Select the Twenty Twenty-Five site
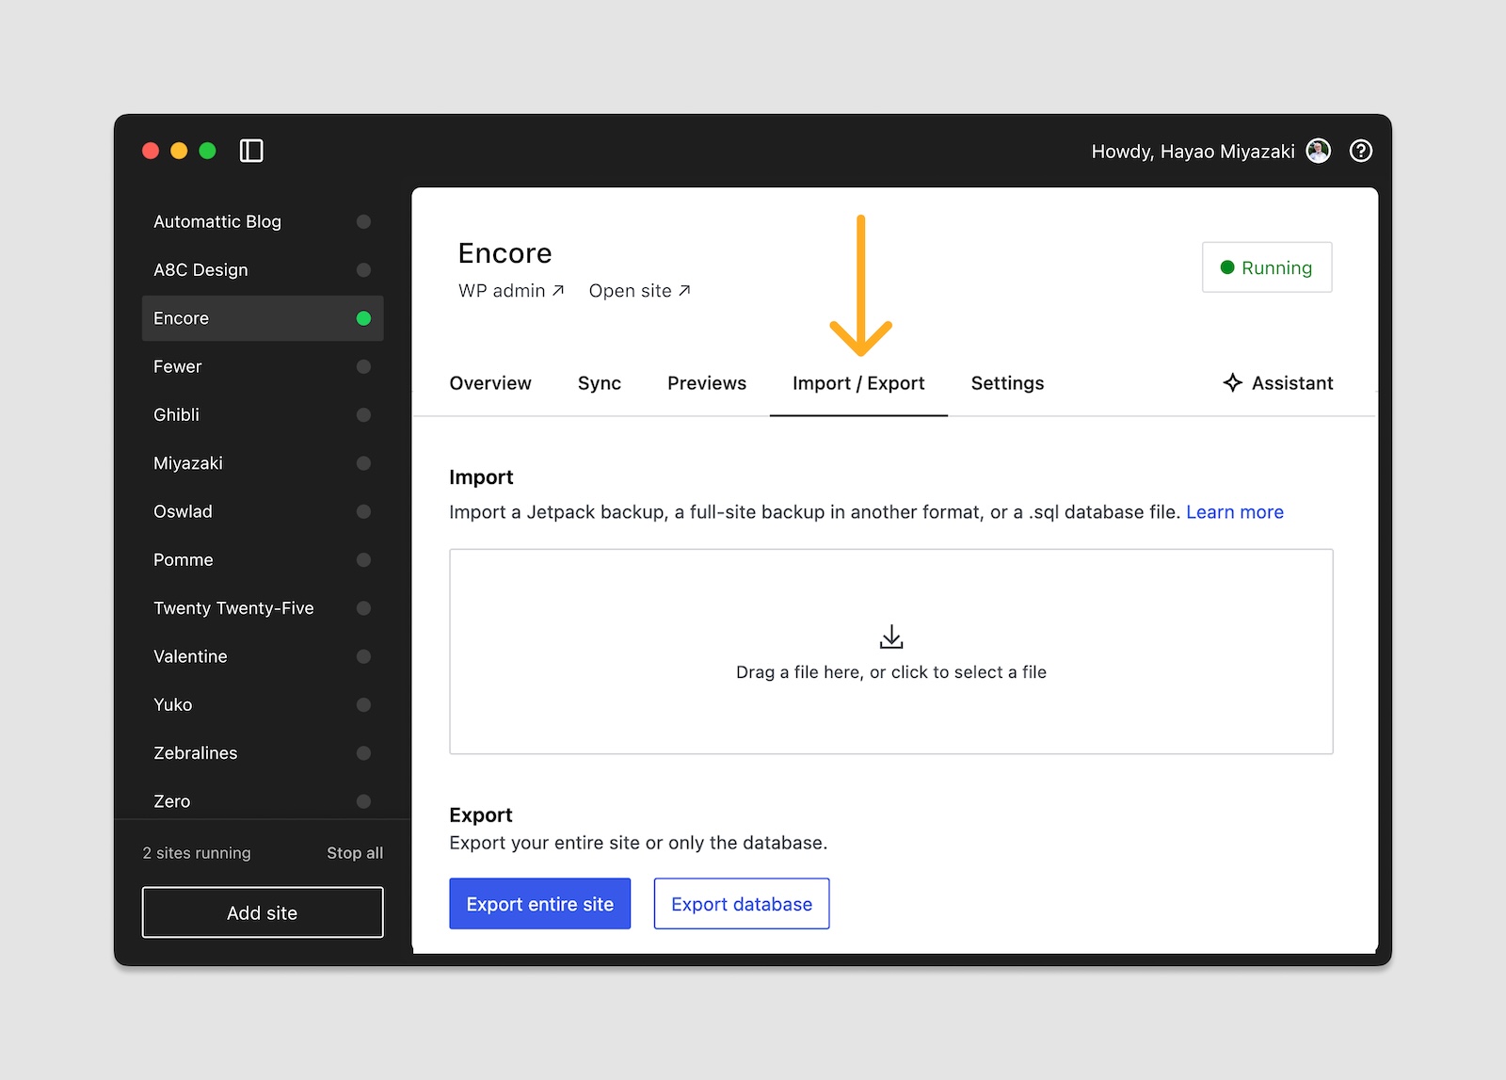The width and height of the screenshot is (1506, 1080). 263,608
